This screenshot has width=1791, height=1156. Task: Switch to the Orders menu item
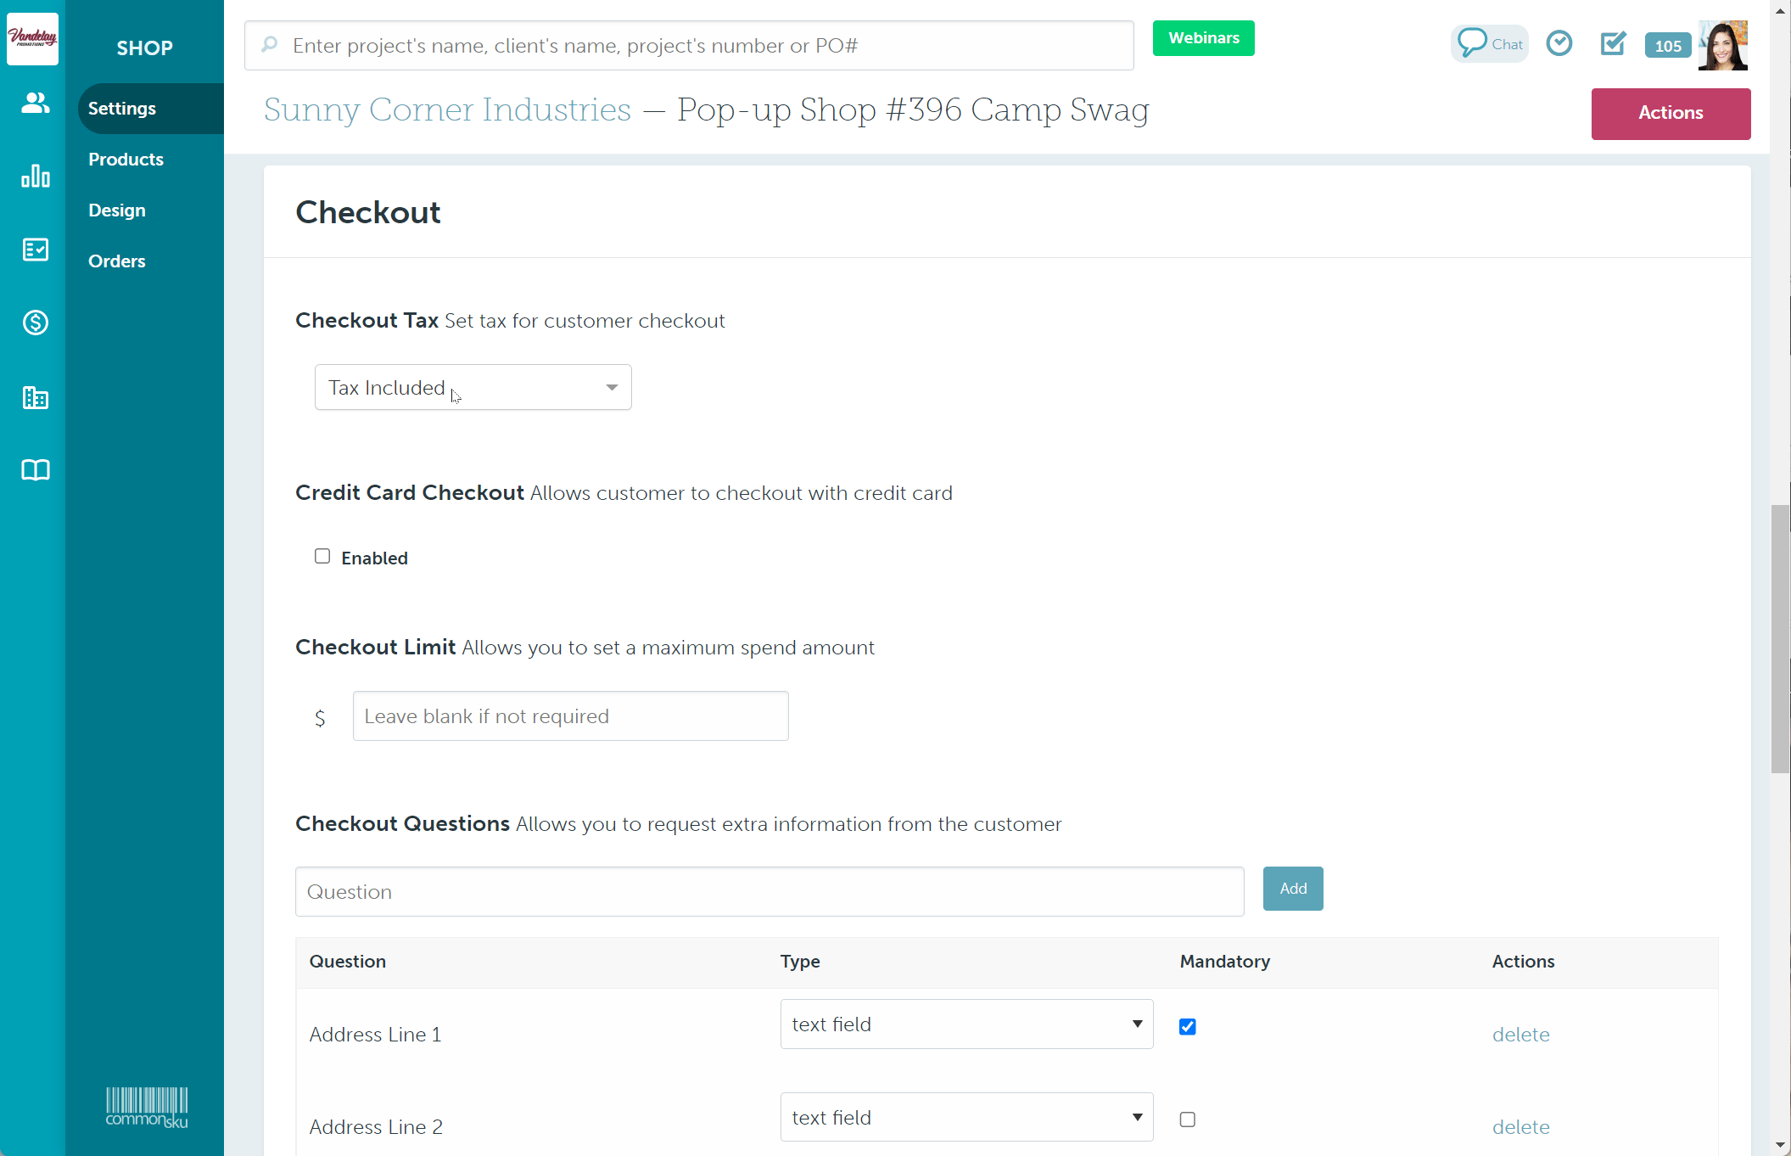pos(116,261)
